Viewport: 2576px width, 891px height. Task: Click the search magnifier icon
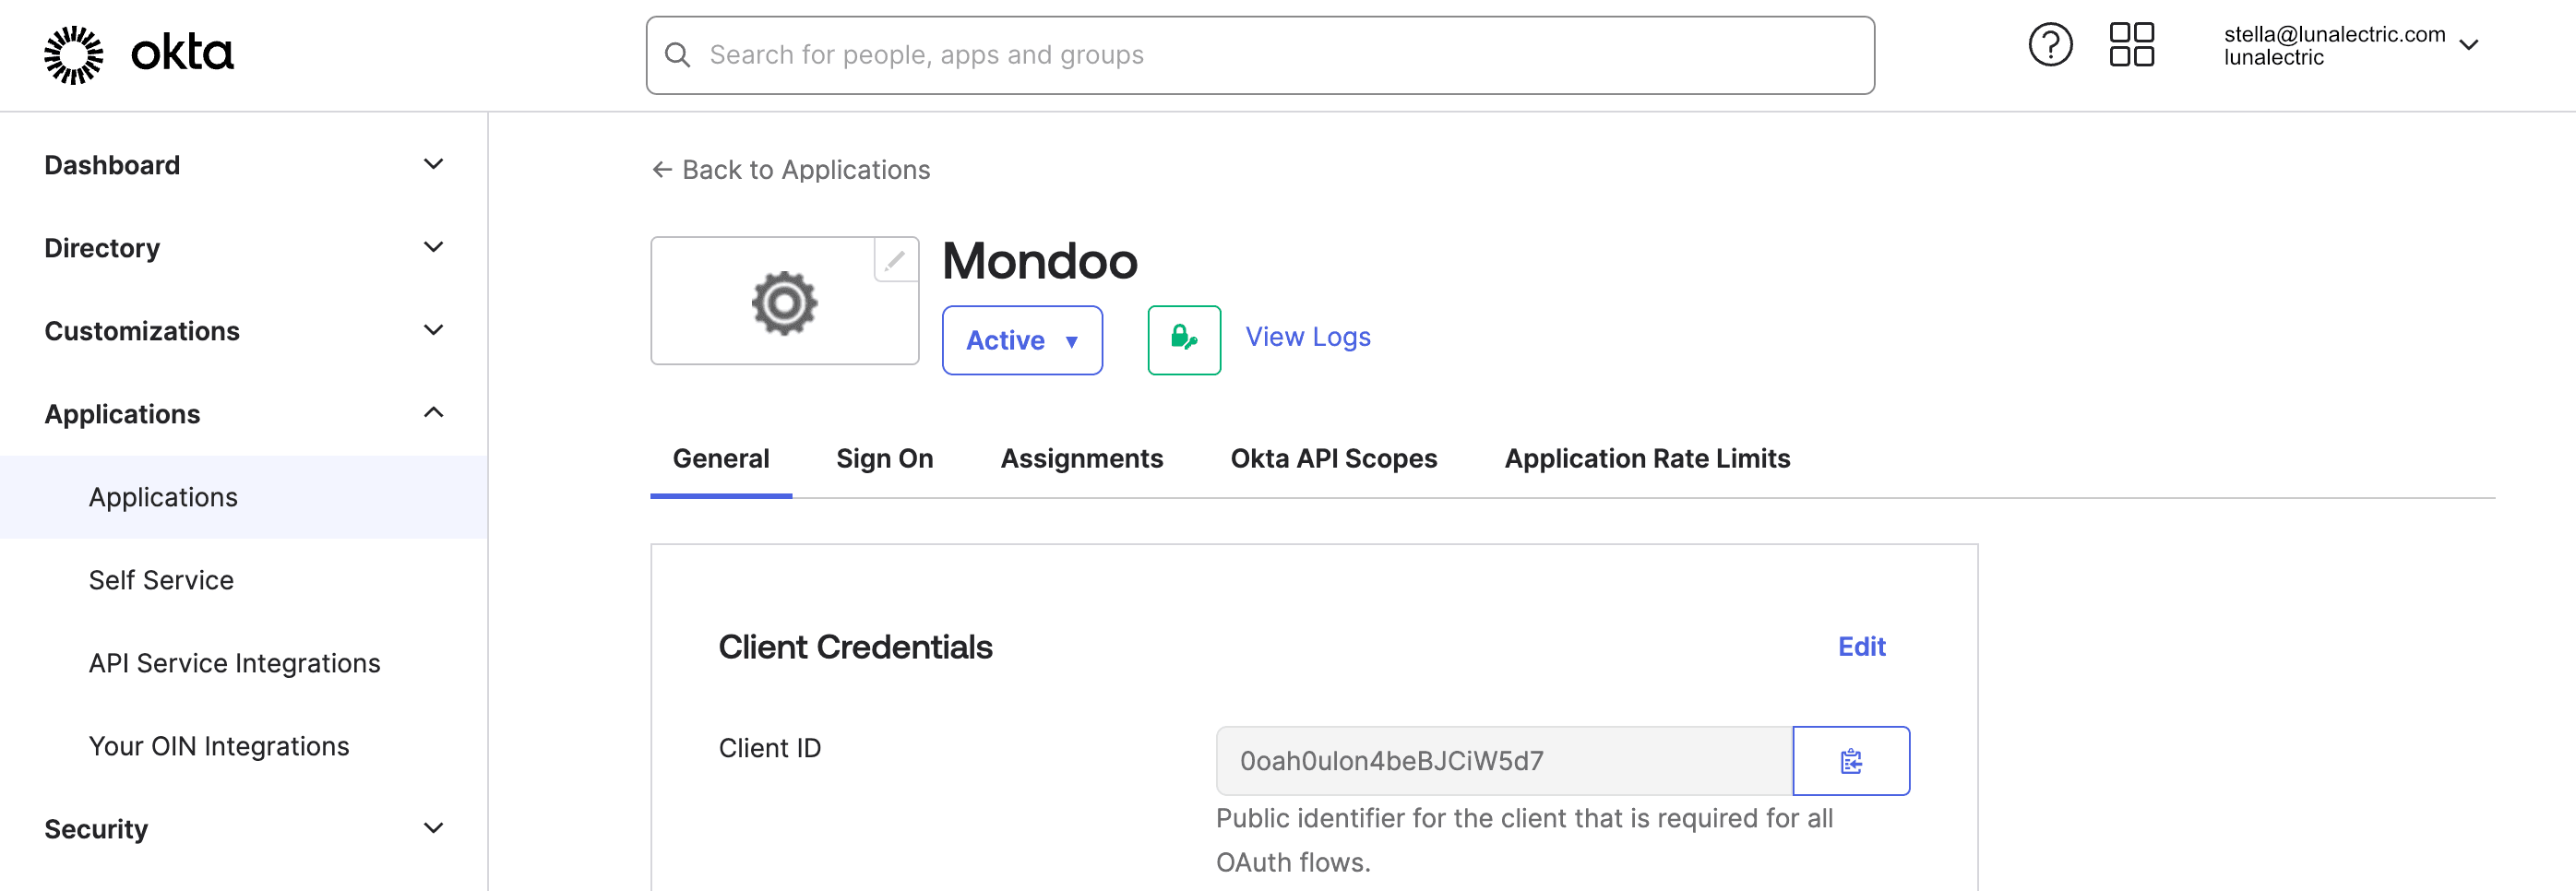click(x=678, y=55)
